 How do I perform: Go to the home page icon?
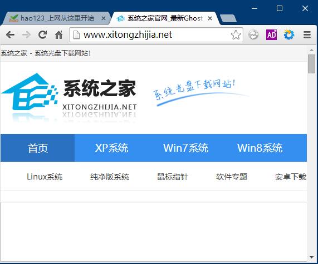coord(59,35)
